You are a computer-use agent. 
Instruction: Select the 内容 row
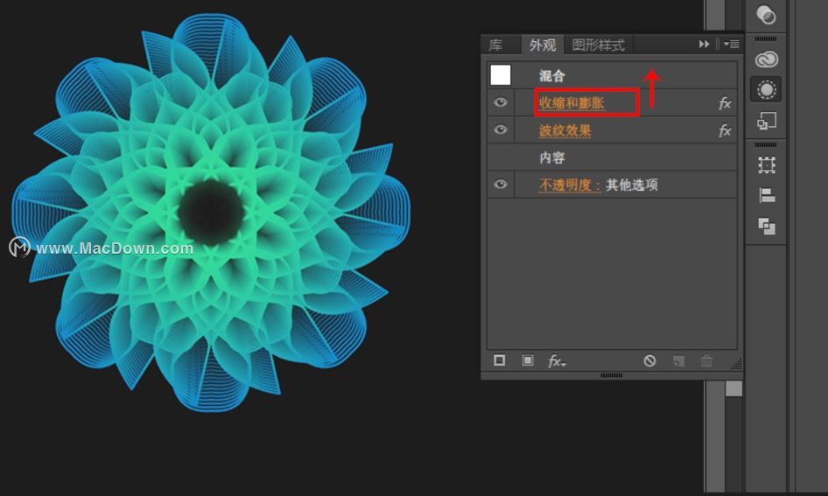point(612,157)
